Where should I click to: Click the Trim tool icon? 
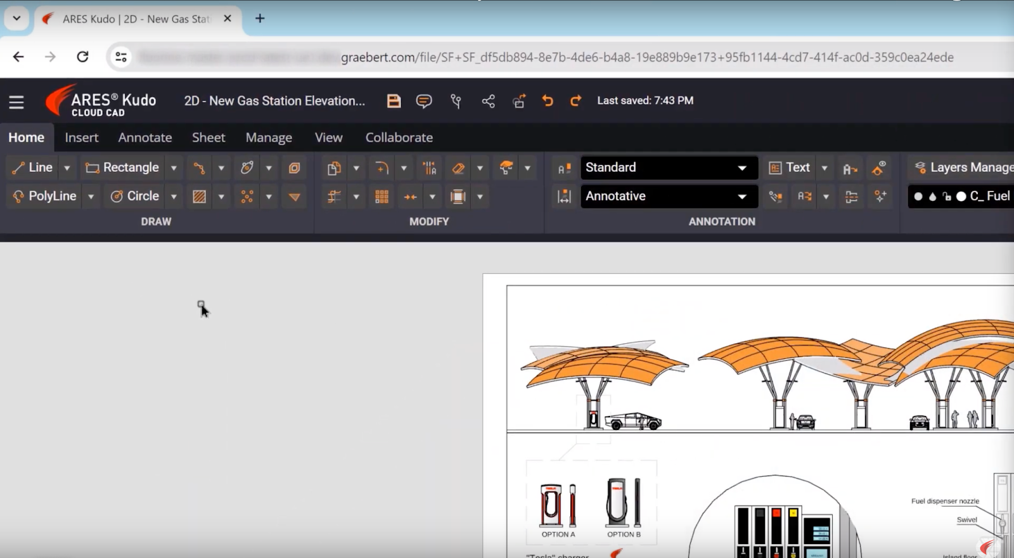coord(334,197)
